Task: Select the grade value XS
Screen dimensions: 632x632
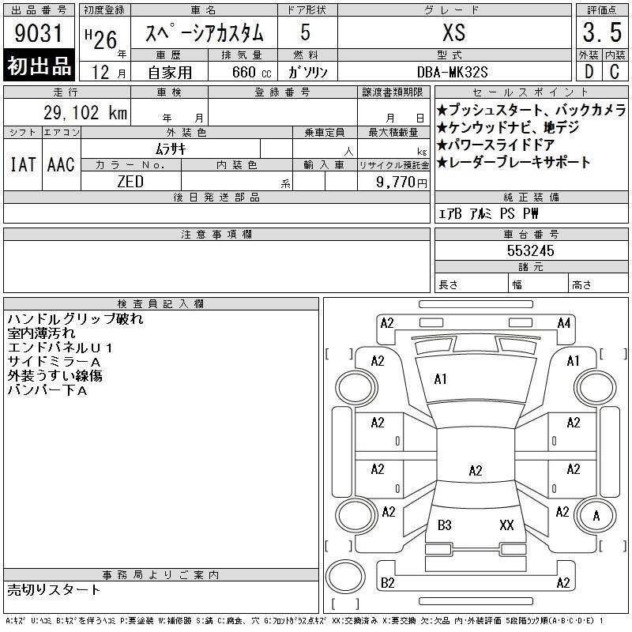Action: [453, 32]
